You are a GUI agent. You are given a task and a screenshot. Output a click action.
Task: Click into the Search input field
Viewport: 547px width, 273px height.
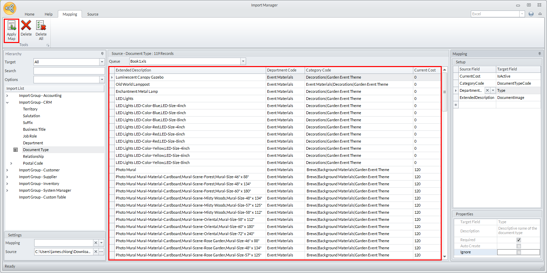[x=69, y=71]
